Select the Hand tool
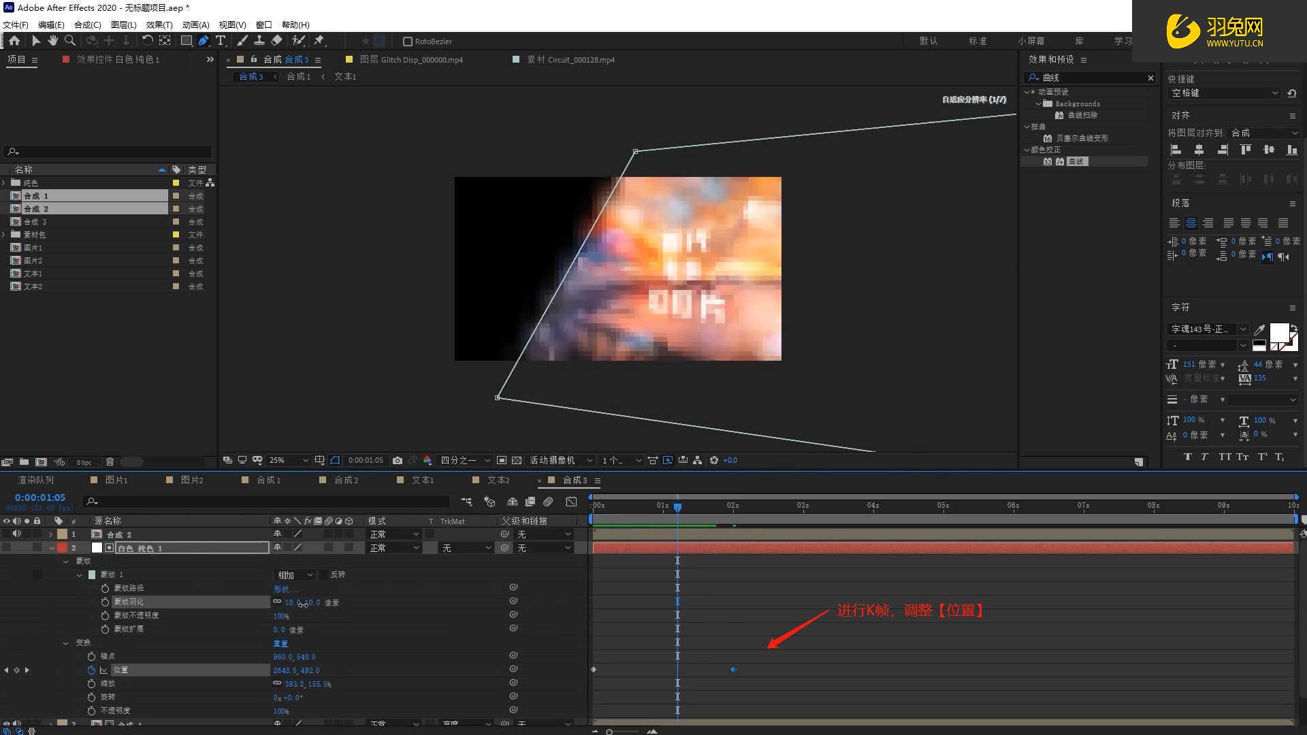This screenshot has width=1307, height=735. [53, 41]
